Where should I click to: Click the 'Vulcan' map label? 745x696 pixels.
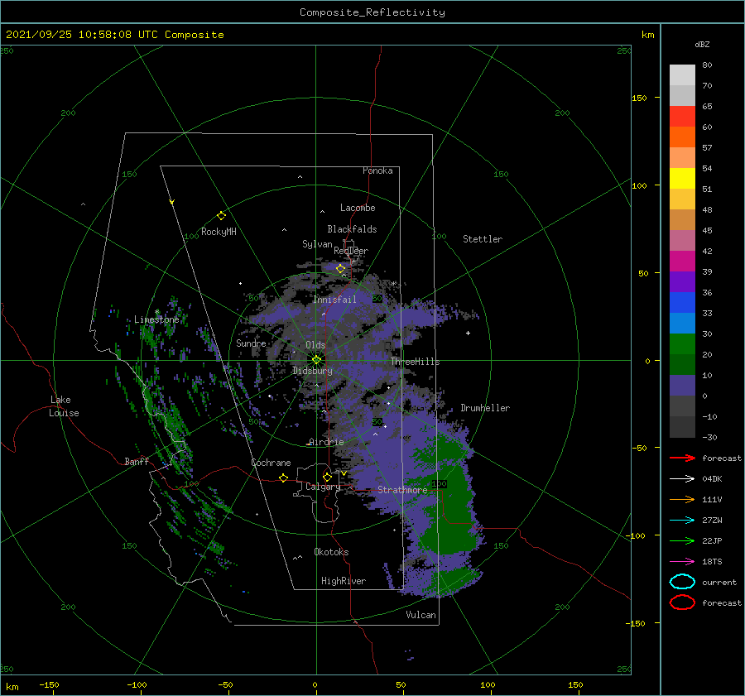click(x=421, y=615)
